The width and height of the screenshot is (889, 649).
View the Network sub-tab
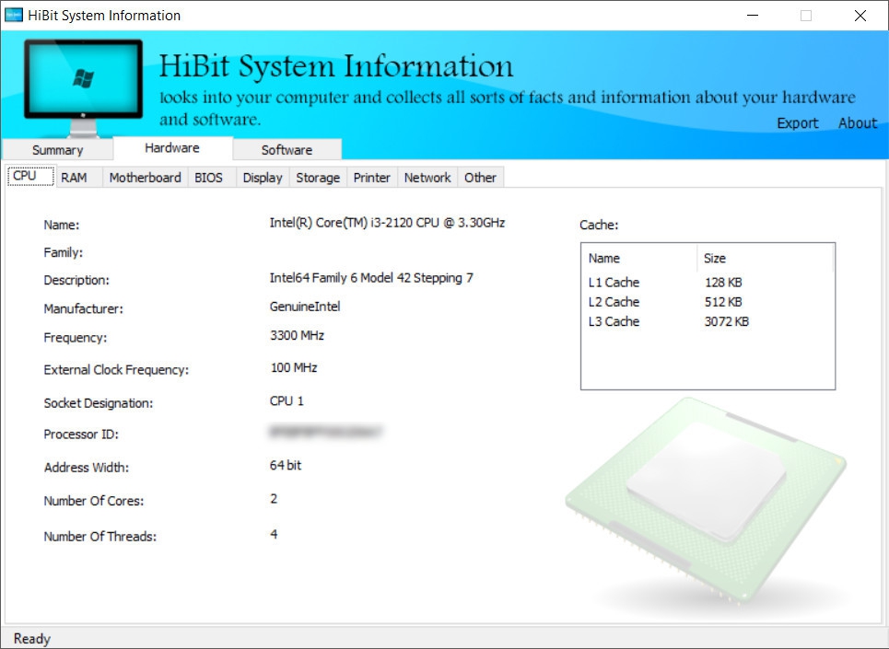tap(427, 178)
